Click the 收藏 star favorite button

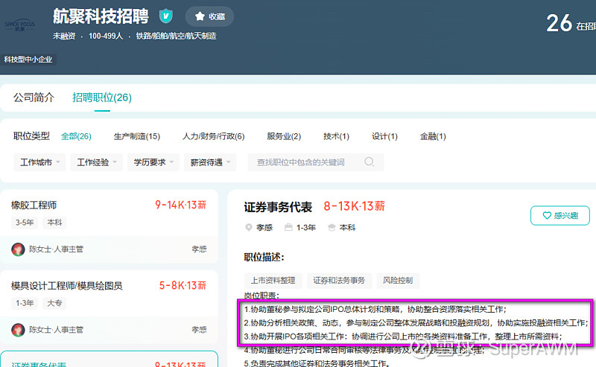(x=209, y=16)
